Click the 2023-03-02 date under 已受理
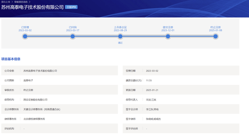The image size is (249, 135). (25, 30)
